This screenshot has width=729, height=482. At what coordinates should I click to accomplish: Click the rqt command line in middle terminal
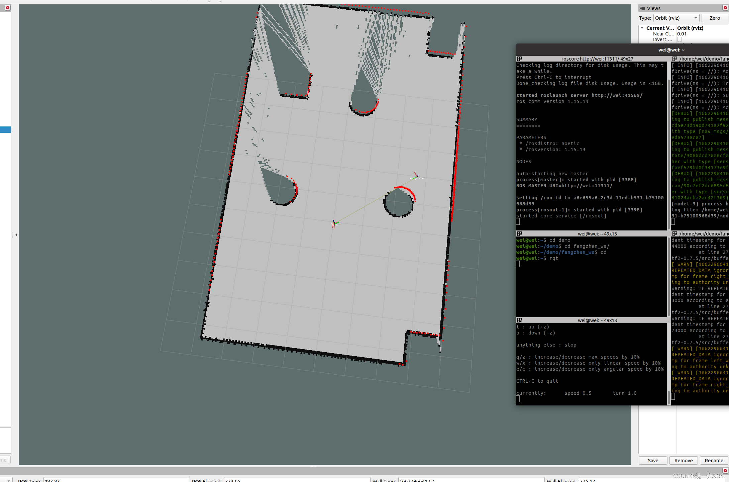click(x=537, y=258)
